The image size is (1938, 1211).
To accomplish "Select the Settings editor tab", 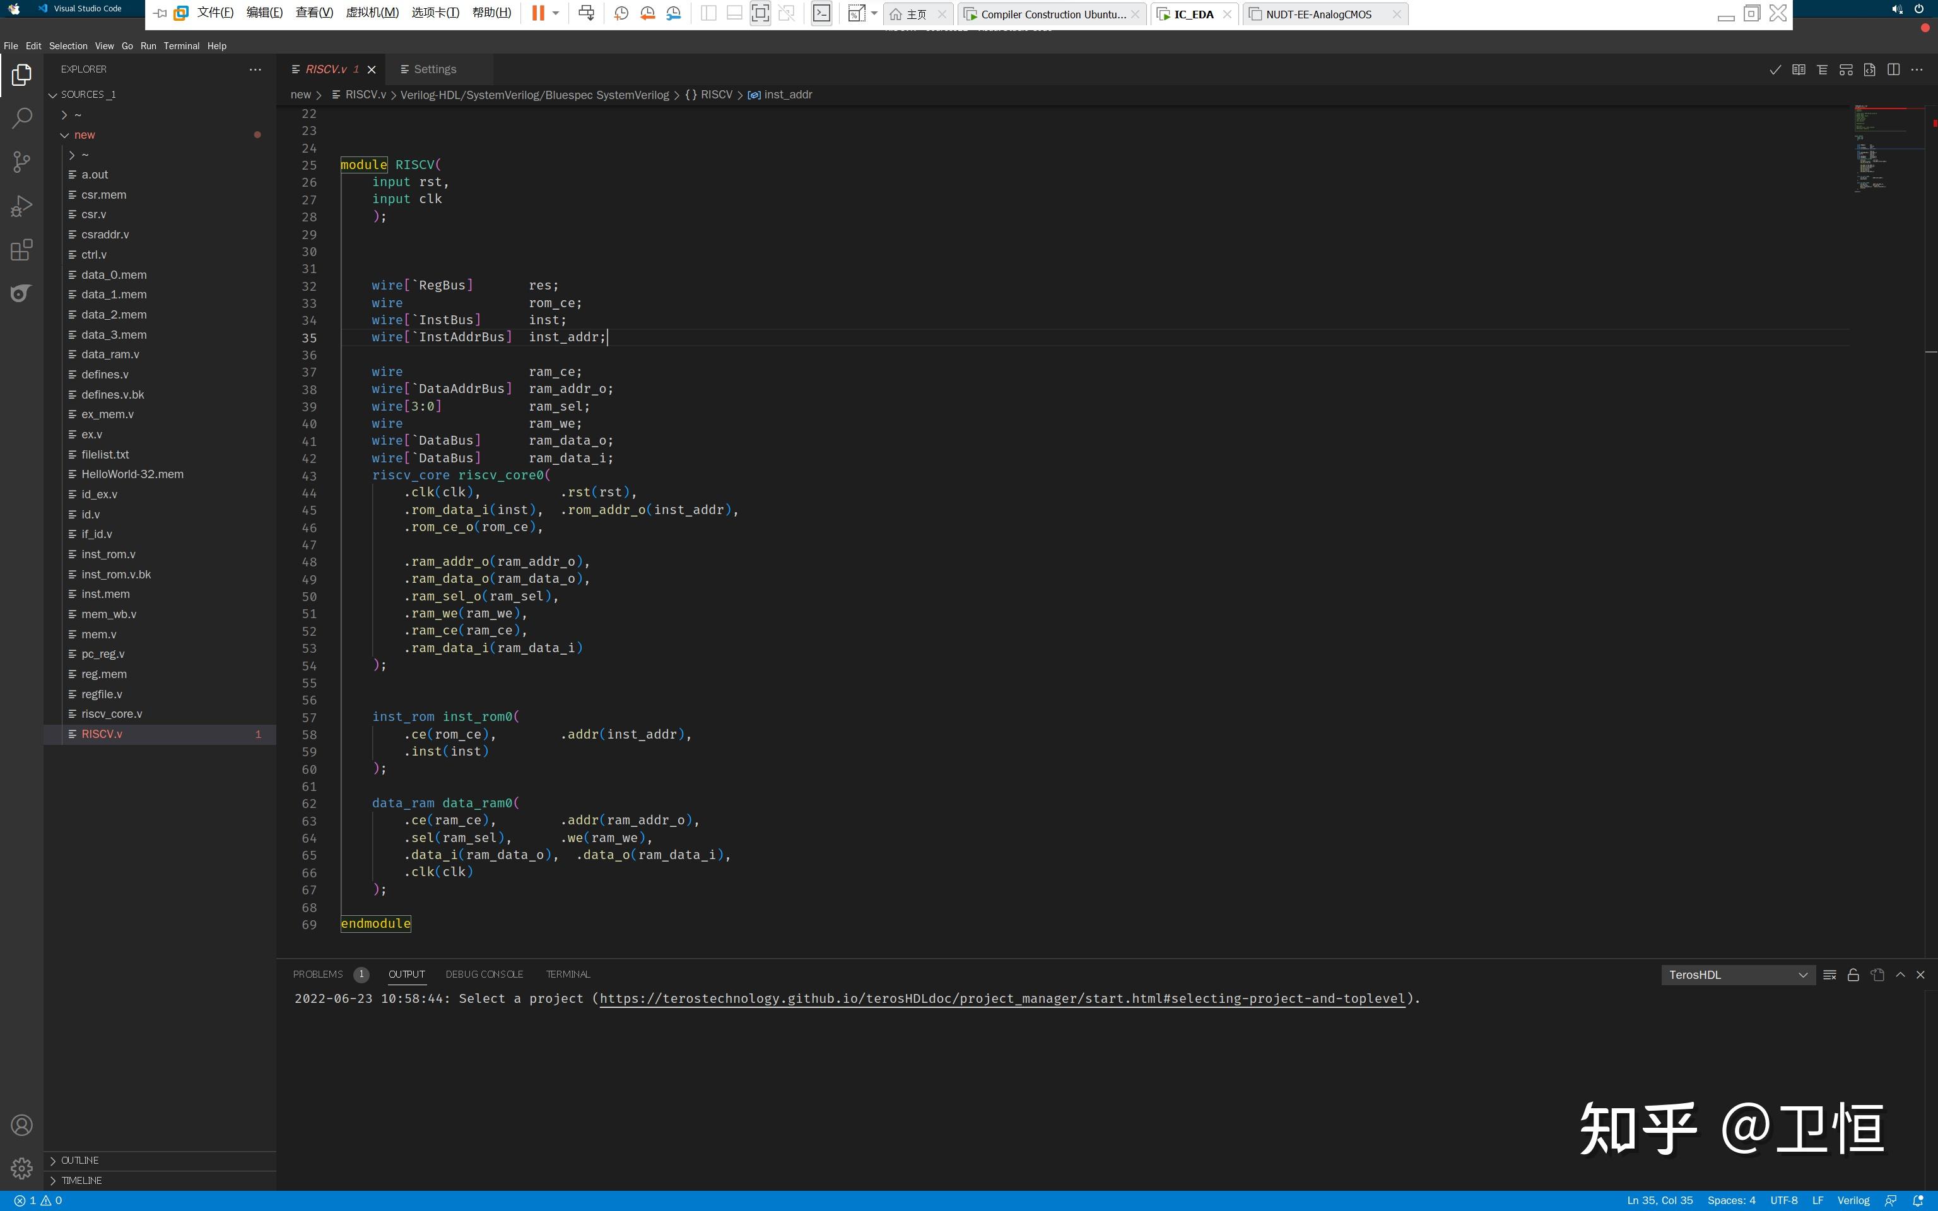I will coord(436,69).
